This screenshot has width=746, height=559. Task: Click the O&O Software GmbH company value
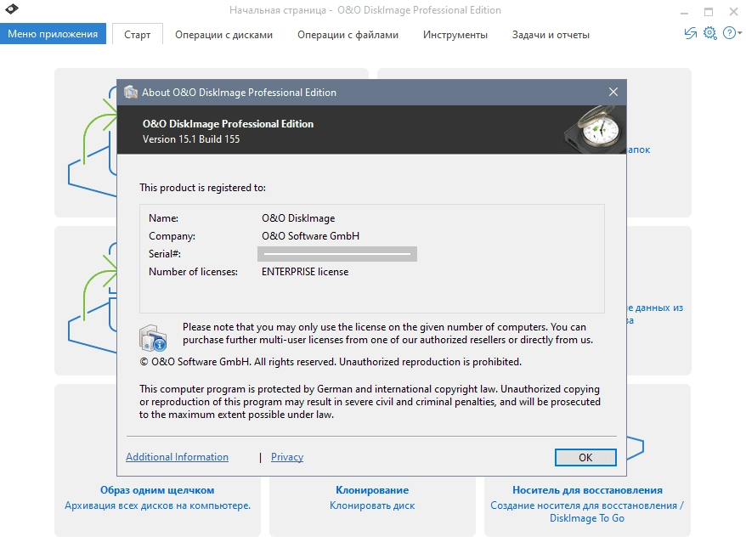[311, 236]
